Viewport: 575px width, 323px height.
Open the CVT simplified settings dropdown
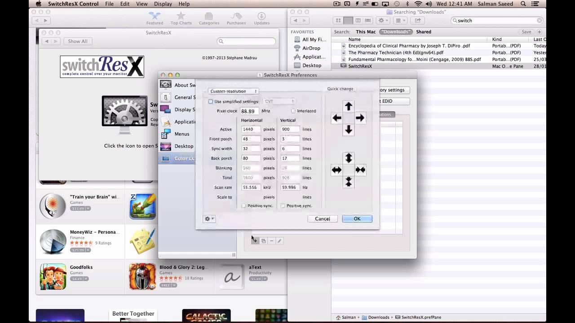(279, 101)
